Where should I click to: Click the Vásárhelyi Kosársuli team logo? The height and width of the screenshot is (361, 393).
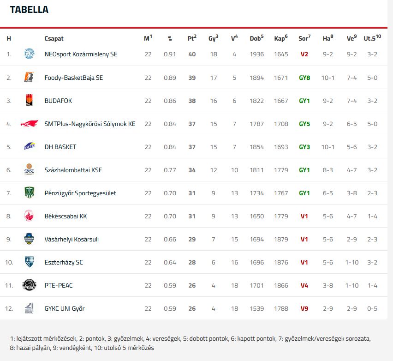coord(29,239)
